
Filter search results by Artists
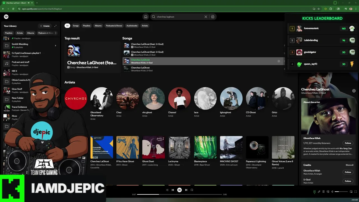point(145,26)
